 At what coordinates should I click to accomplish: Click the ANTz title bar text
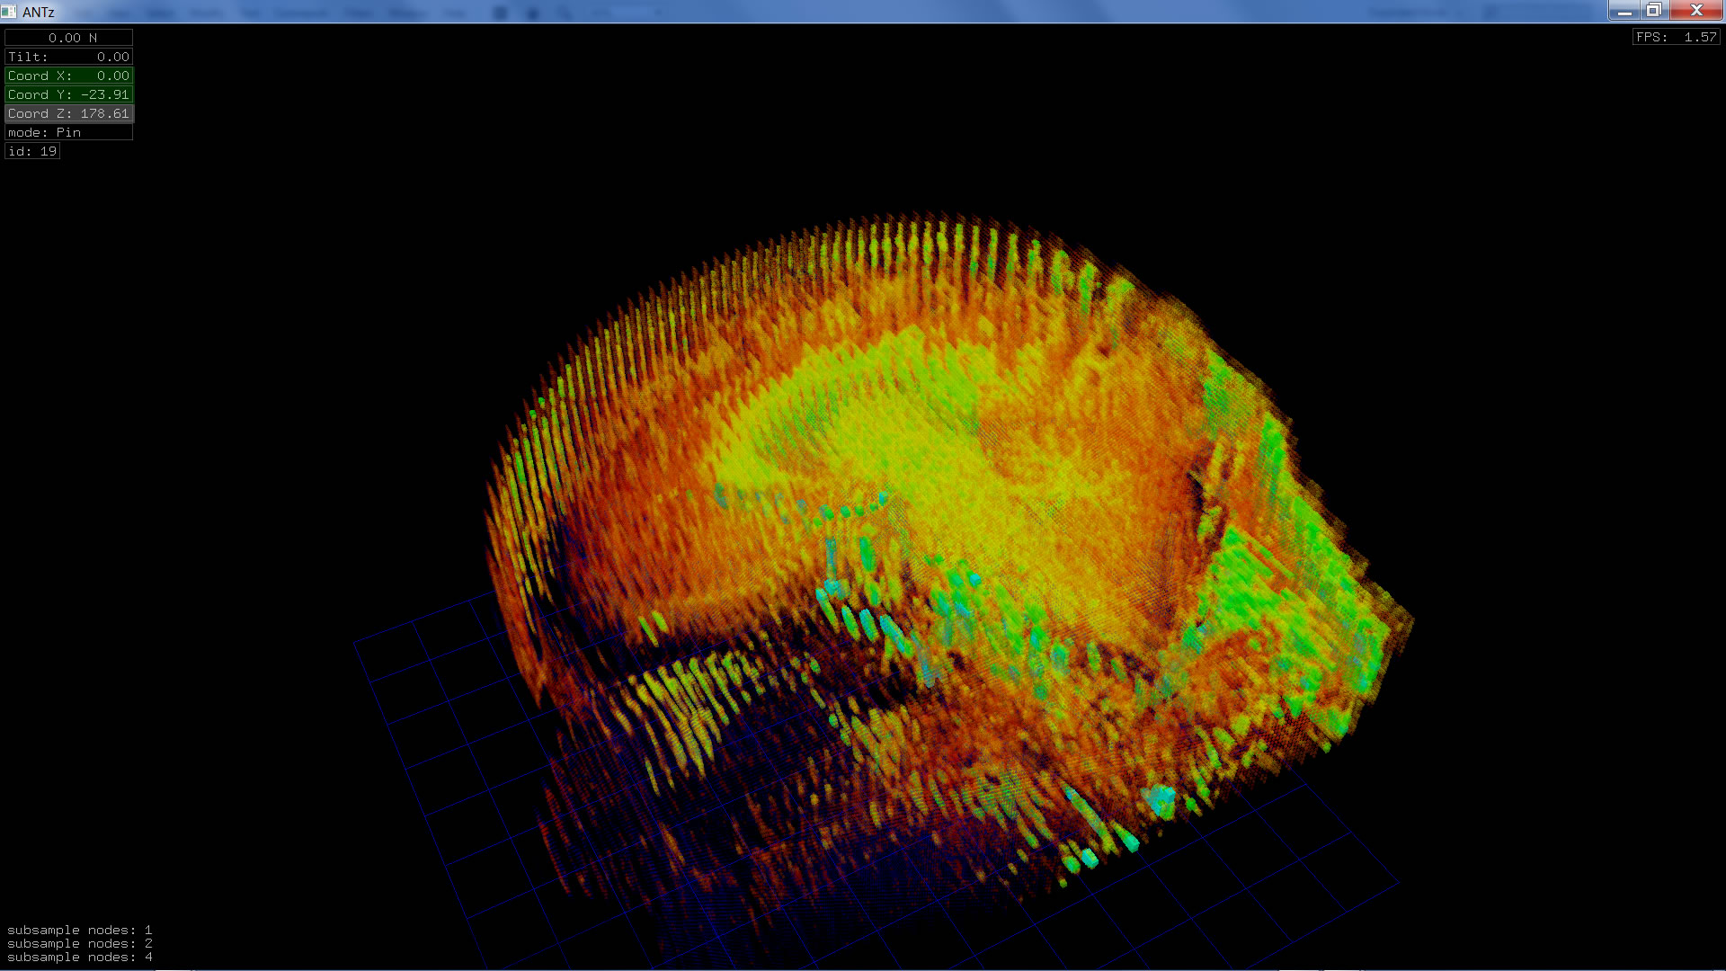(x=39, y=12)
